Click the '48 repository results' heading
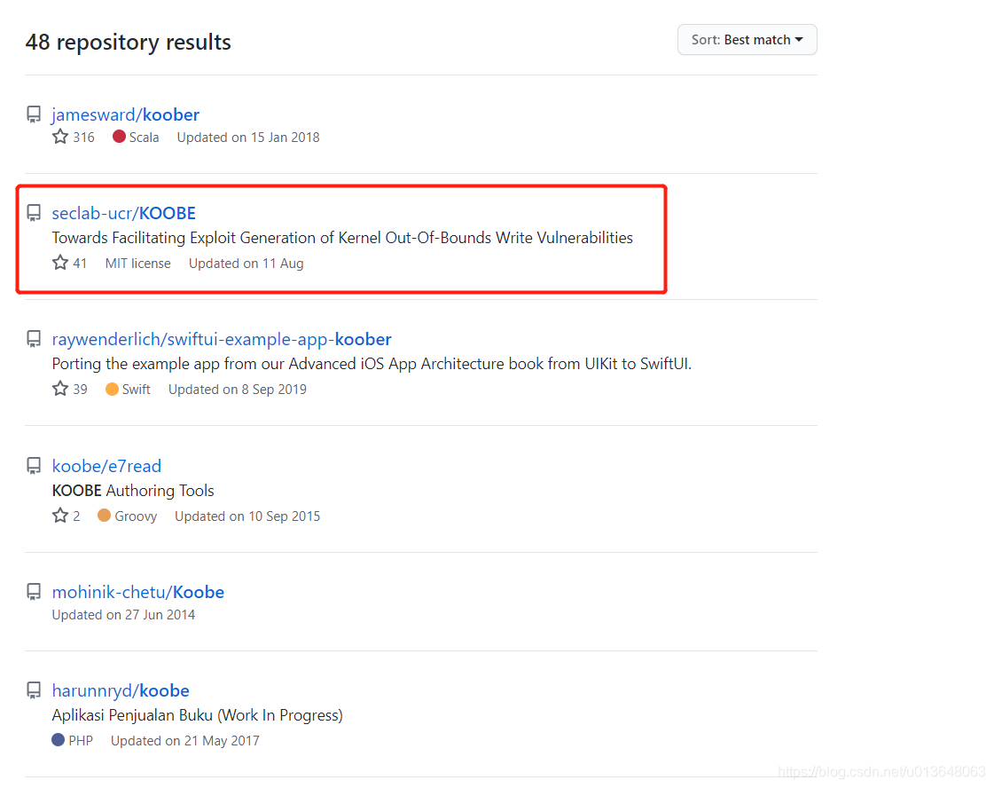This screenshot has width=994, height=788. 128,42
